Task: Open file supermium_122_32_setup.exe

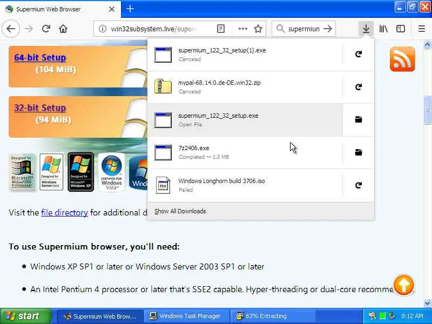Action: 245,120
